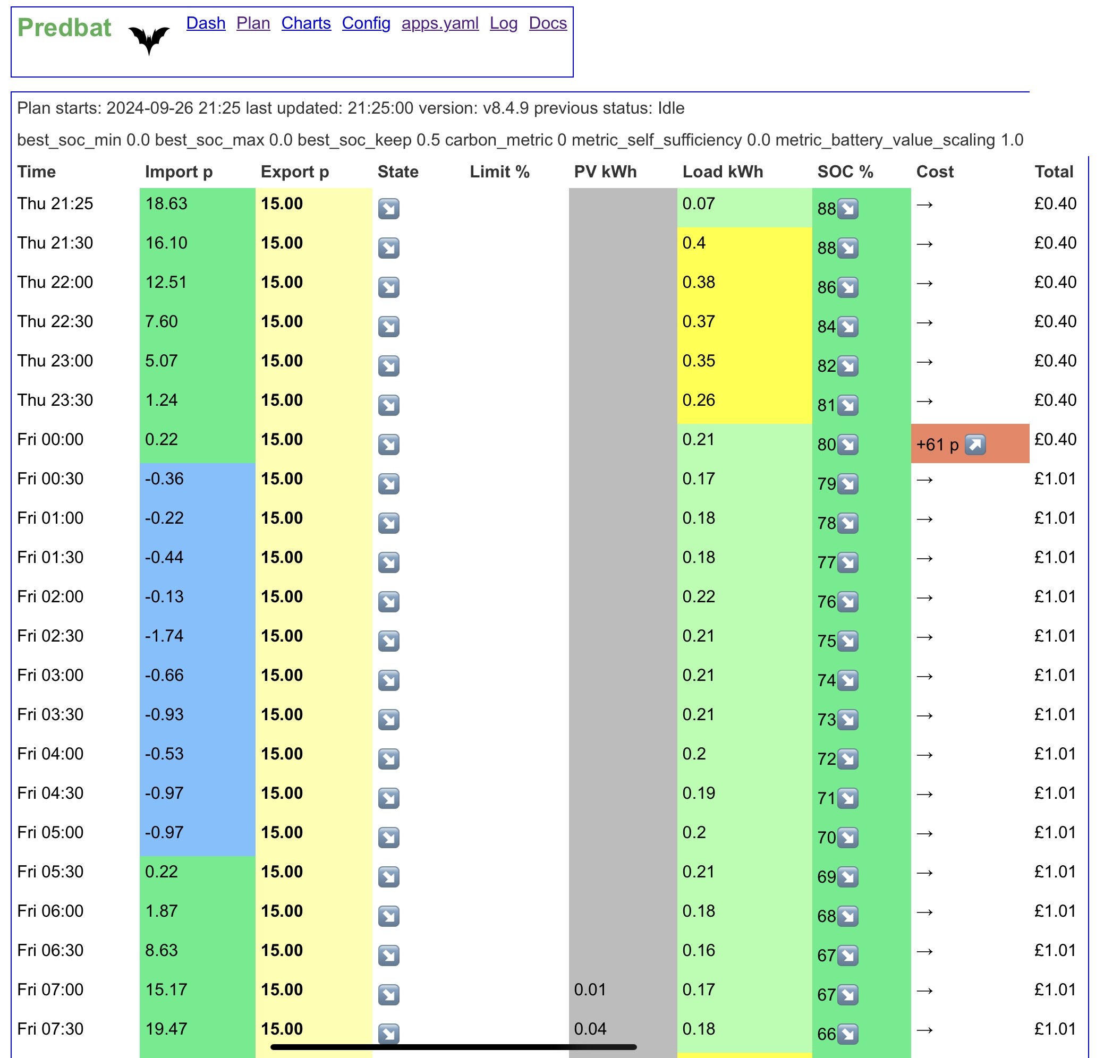1104x1058 pixels.
Task: Click the State arrow icon for Thu 21:25
Action: coord(389,209)
